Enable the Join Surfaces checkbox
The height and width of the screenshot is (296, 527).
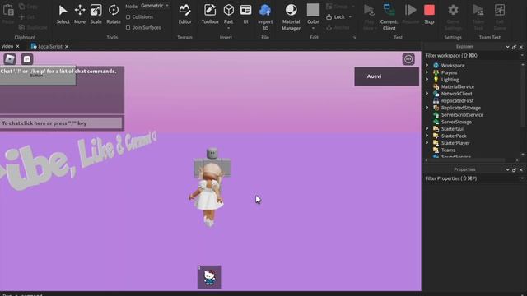pyautogui.click(x=128, y=27)
